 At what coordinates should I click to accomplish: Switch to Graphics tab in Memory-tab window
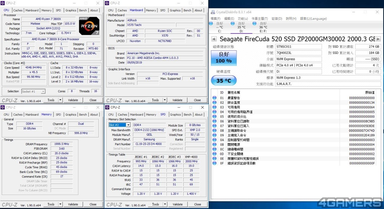[71, 114]
